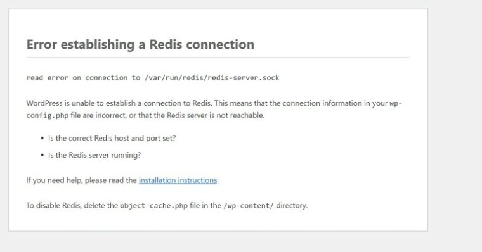482x252 pixels.
Task: Click the /var/run/redis/redis-server.sock socket path
Action: pos(212,78)
